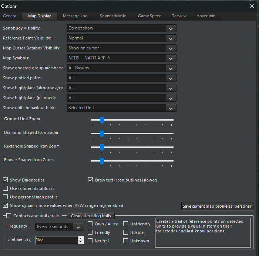Check the Neutral trails checkbox

tap(90, 241)
